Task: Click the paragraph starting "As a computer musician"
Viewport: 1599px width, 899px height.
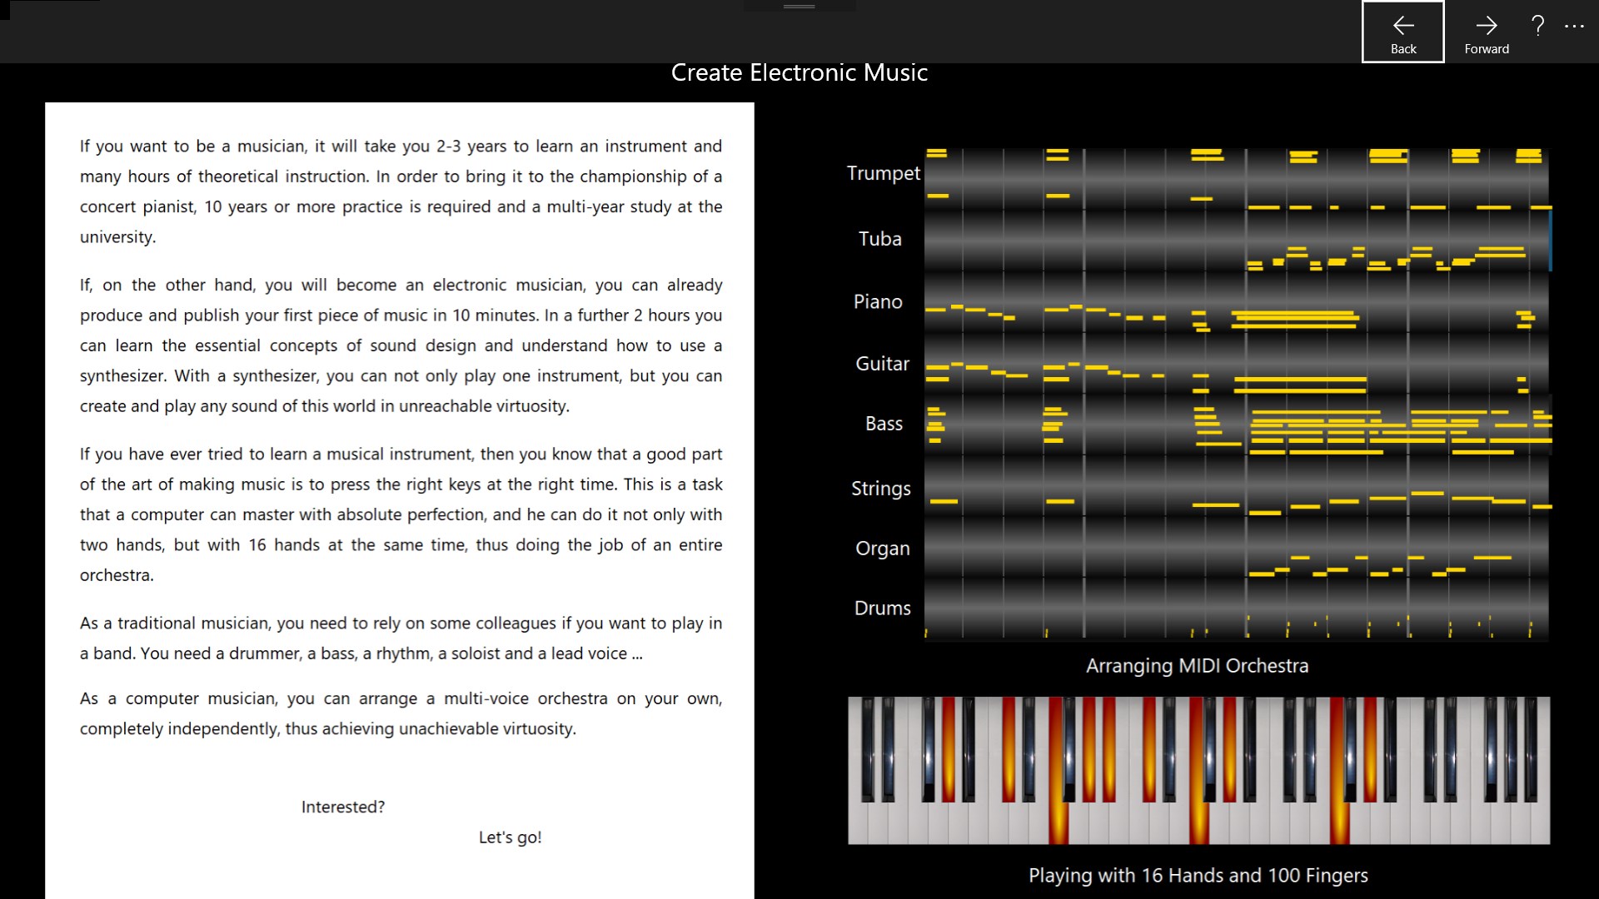Action: pyautogui.click(x=401, y=713)
